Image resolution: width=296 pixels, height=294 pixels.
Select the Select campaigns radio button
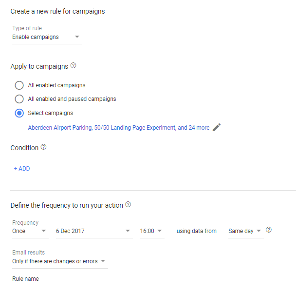(19, 113)
